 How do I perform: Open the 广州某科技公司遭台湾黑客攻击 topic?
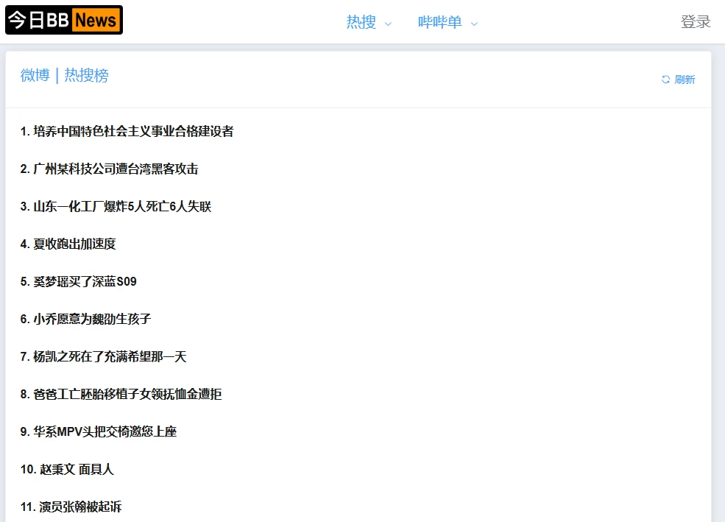click(x=109, y=169)
